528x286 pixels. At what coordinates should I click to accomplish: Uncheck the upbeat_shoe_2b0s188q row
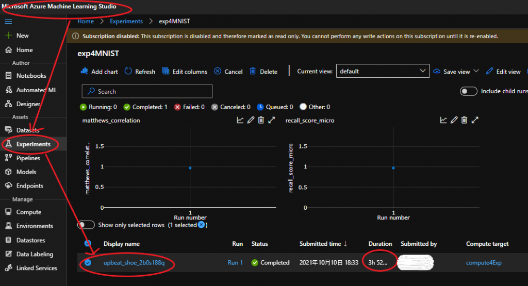[x=88, y=262]
